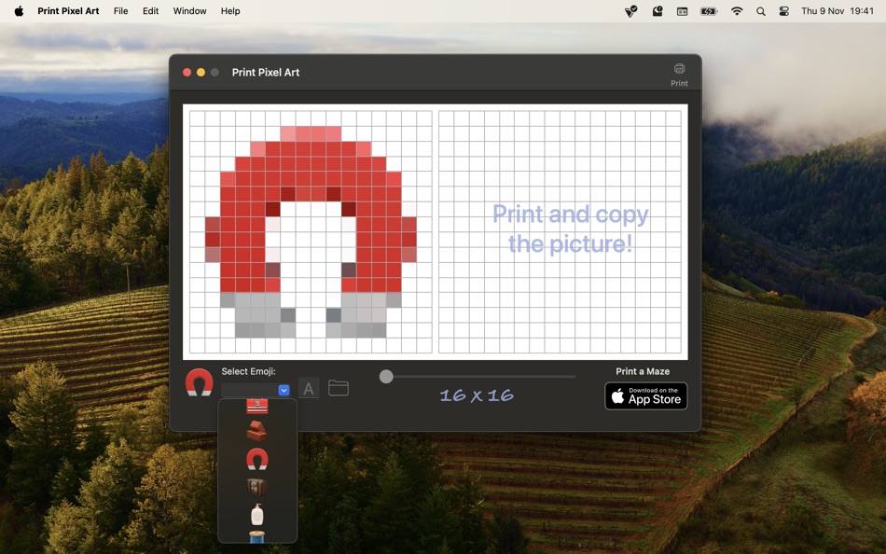Click the date and time in menu bar

(838, 11)
